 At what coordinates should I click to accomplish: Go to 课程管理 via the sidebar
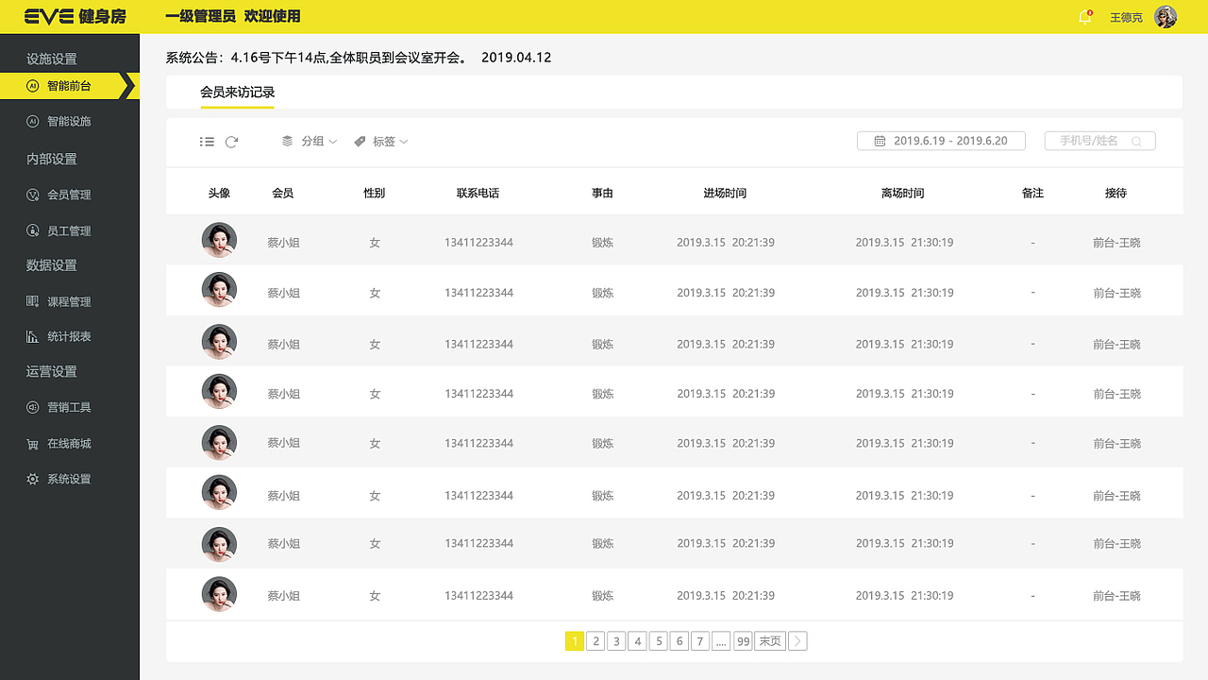[x=66, y=300]
